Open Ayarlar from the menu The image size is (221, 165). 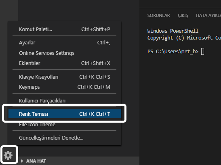click(x=64, y=42)
